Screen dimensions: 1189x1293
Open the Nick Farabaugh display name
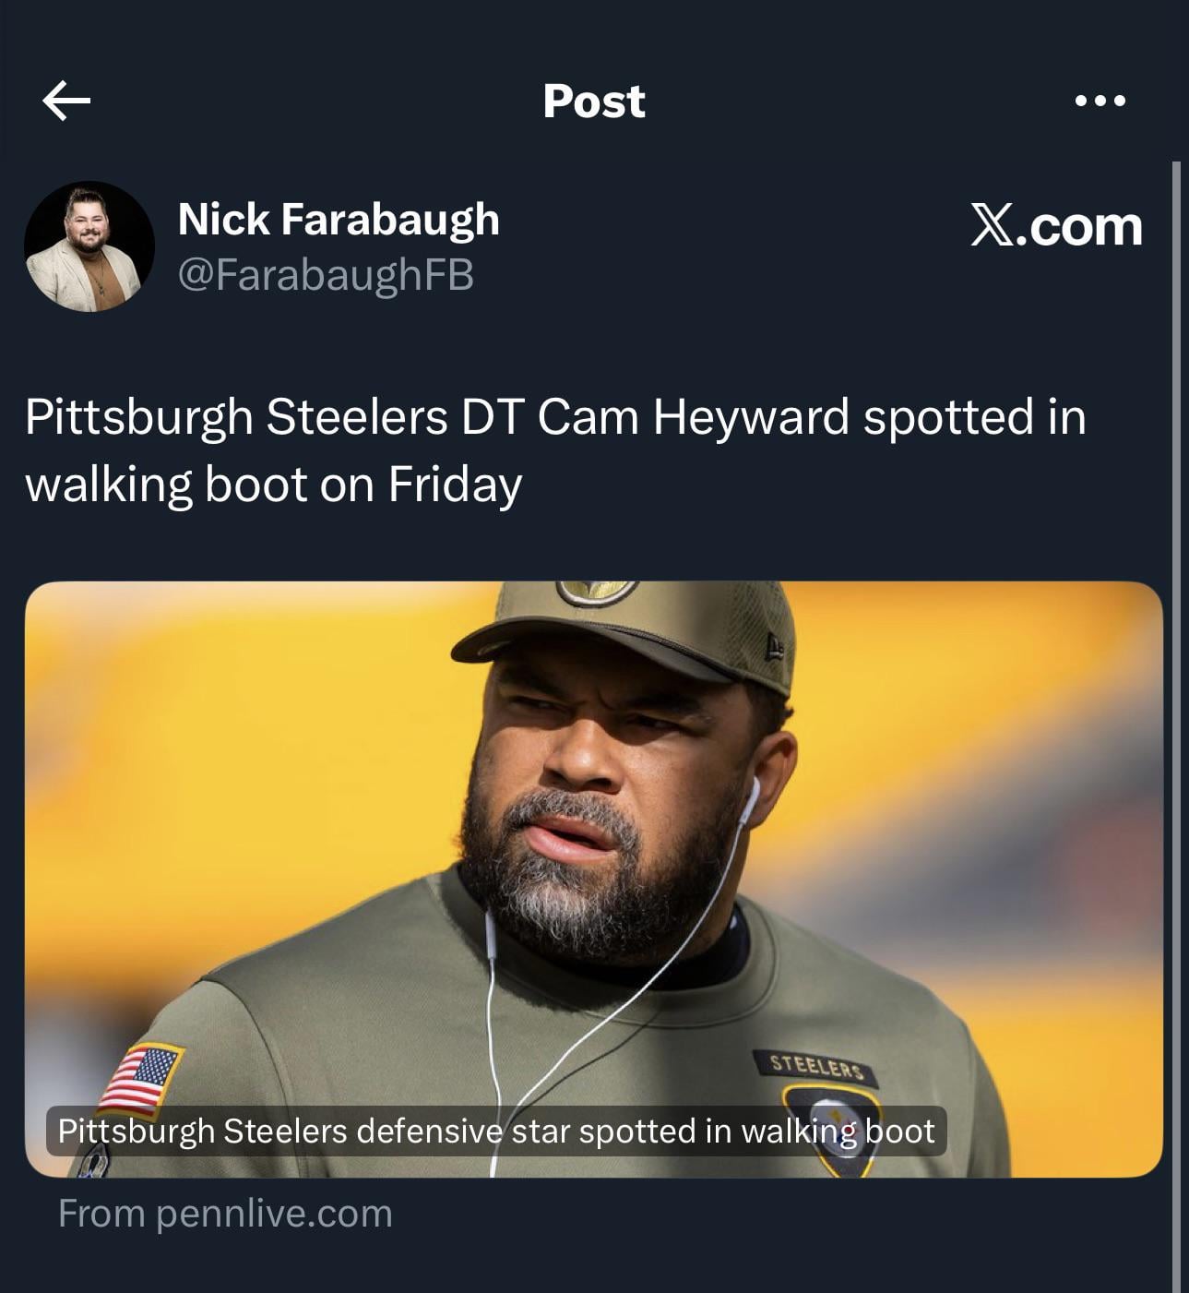point(339,219)
